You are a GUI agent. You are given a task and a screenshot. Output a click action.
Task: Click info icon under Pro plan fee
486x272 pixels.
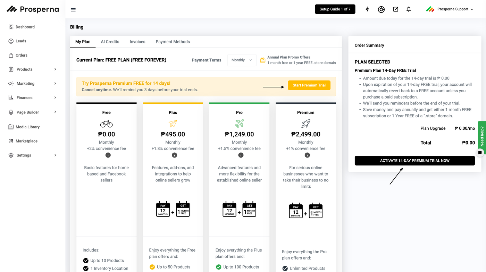coord(241,155)
